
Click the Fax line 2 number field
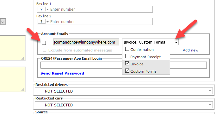(x=101, y=21)
